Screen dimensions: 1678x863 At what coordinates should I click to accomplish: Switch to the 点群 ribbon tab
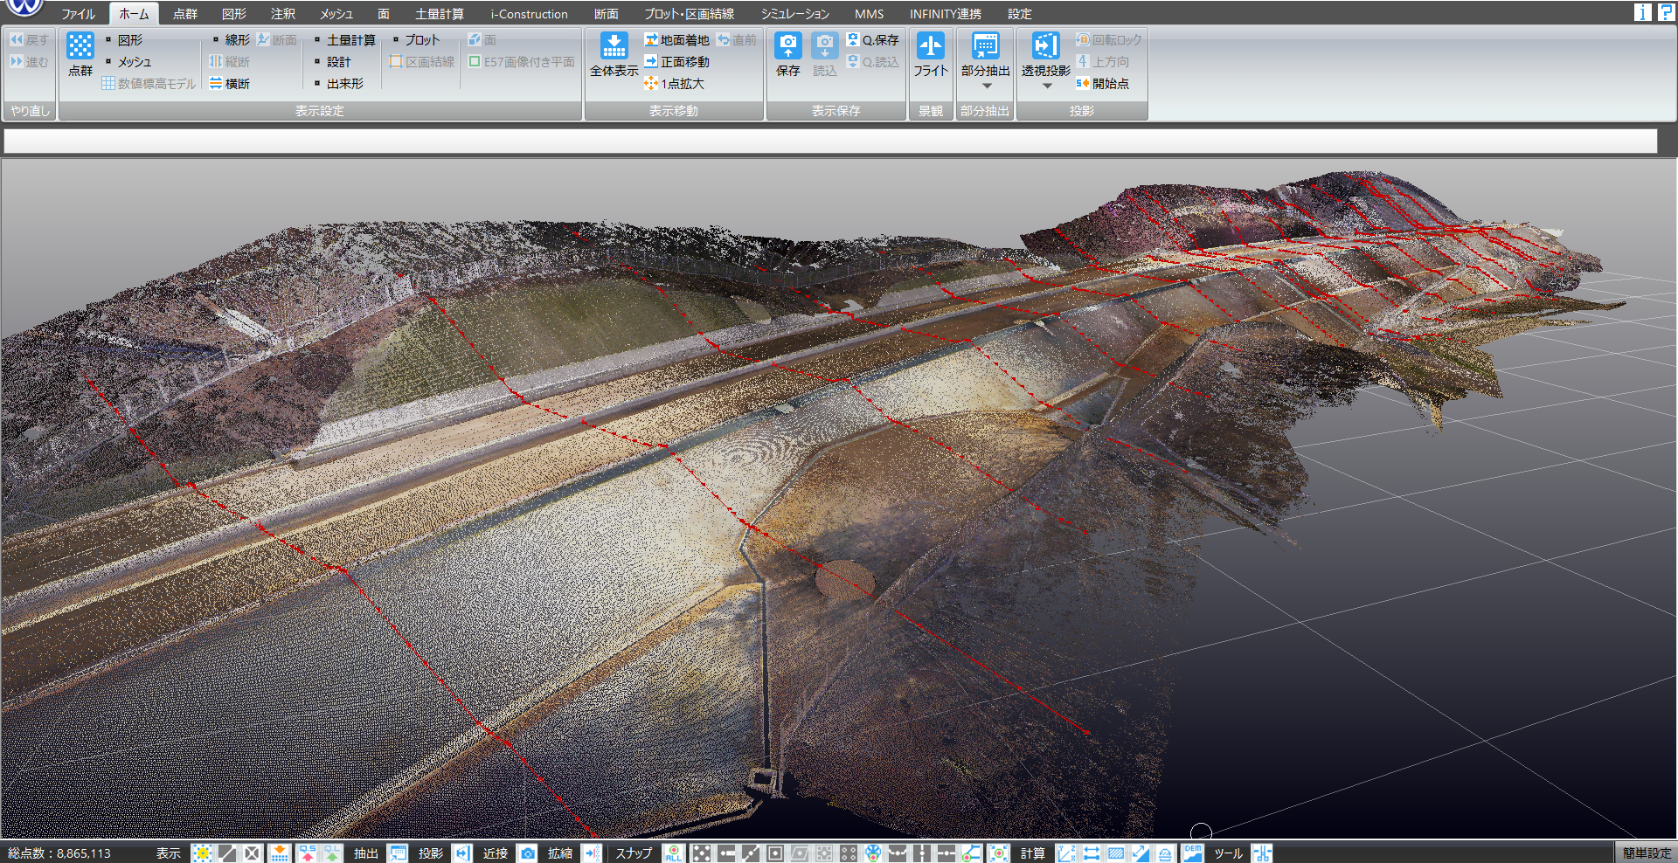pos(186,13)
